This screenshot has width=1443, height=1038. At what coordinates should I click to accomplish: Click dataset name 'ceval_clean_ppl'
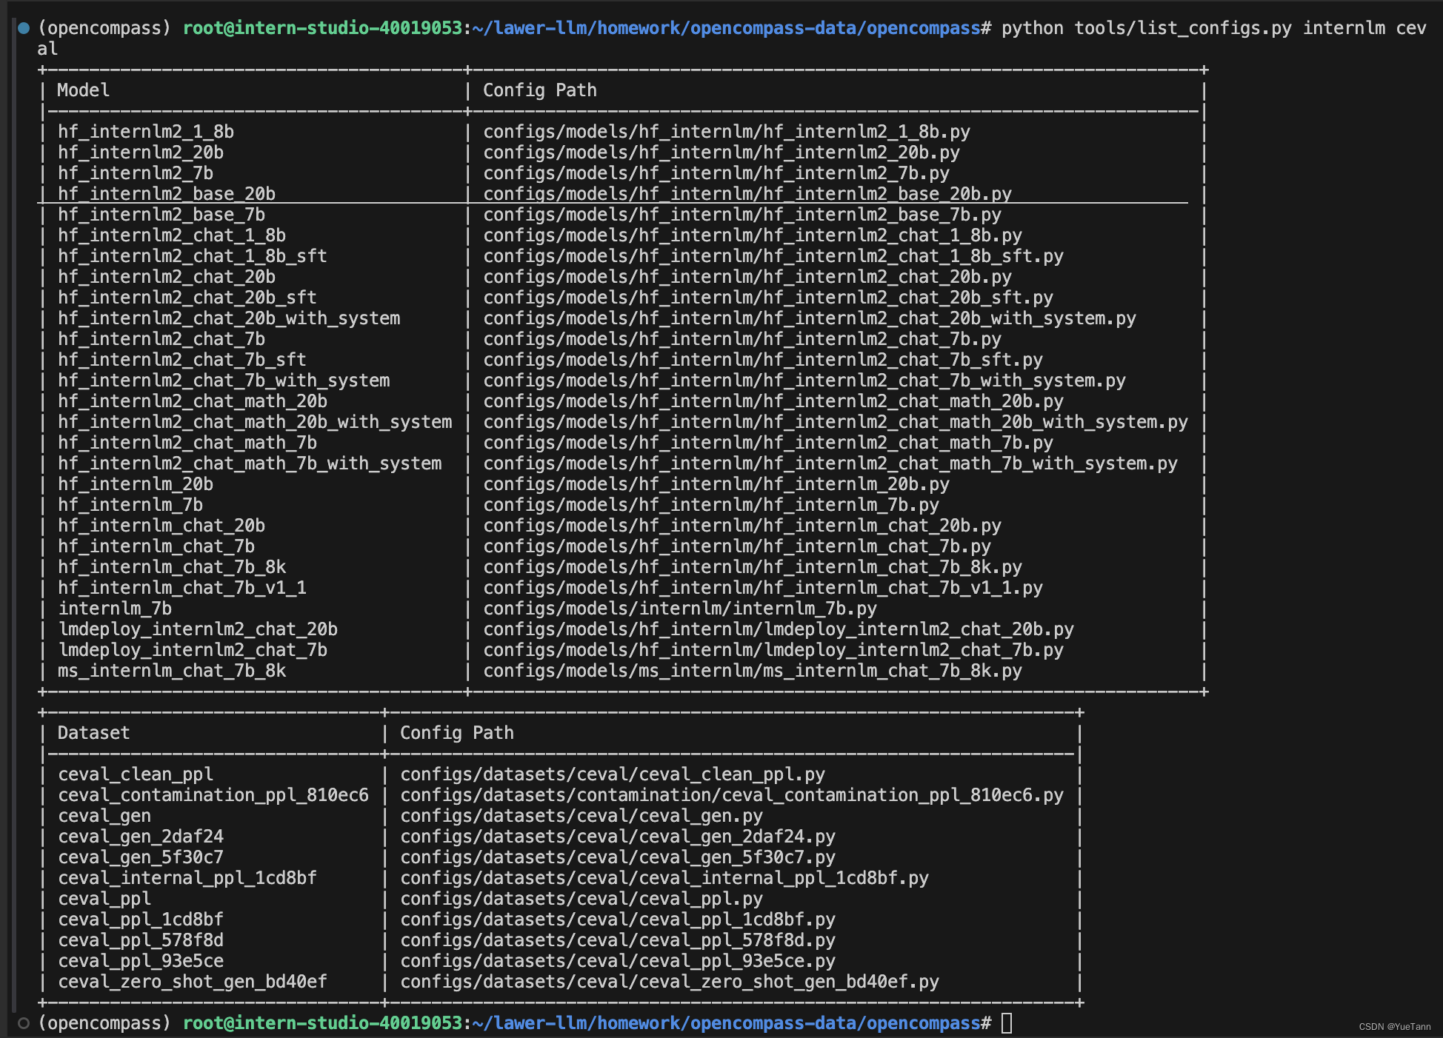(x=136, y=774)
